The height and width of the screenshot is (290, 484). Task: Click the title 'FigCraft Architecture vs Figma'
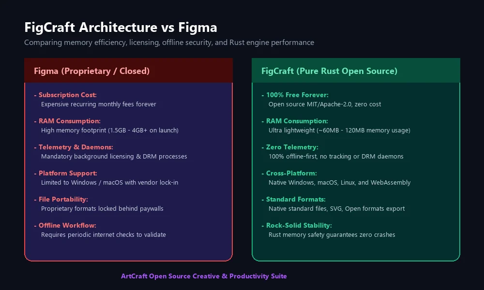[x=121, y=28]
